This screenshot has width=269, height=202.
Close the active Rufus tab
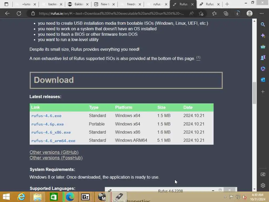coord(192,4)
